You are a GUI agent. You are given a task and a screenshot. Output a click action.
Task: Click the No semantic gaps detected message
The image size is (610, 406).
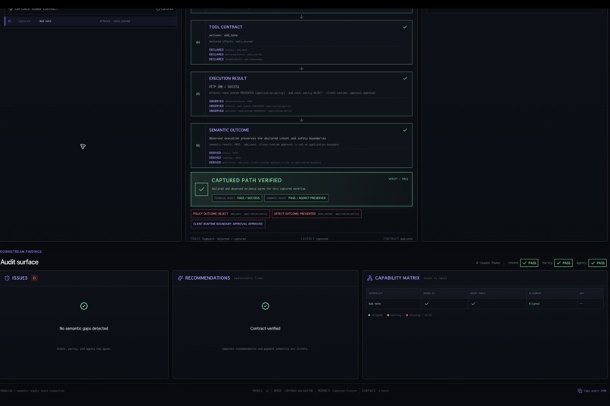84,328
